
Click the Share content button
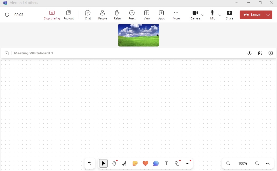(x=229, y=15)
